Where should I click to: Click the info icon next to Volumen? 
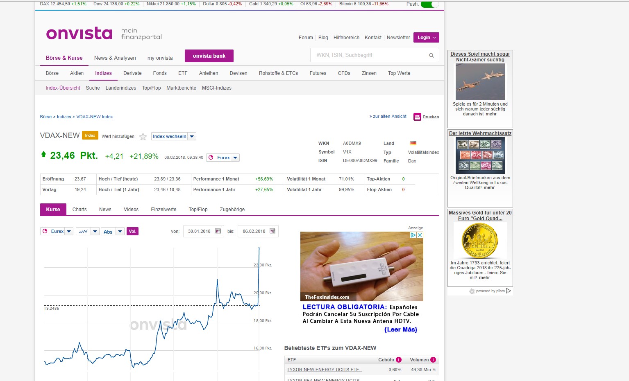433,360
